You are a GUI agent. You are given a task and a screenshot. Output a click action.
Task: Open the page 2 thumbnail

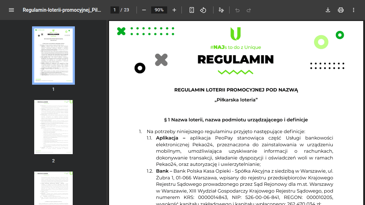(53, 127)
